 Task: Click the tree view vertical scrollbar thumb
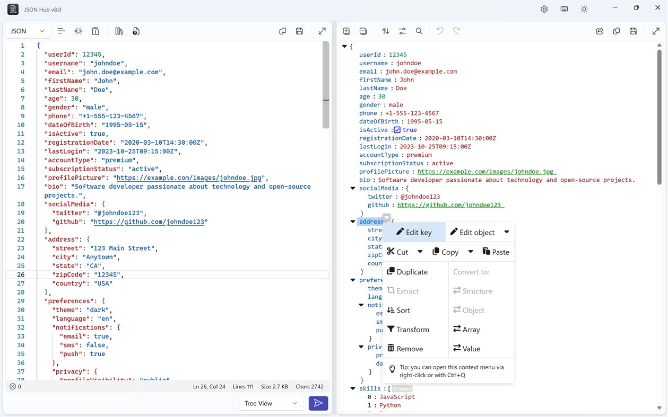click(x=660, y=118)
